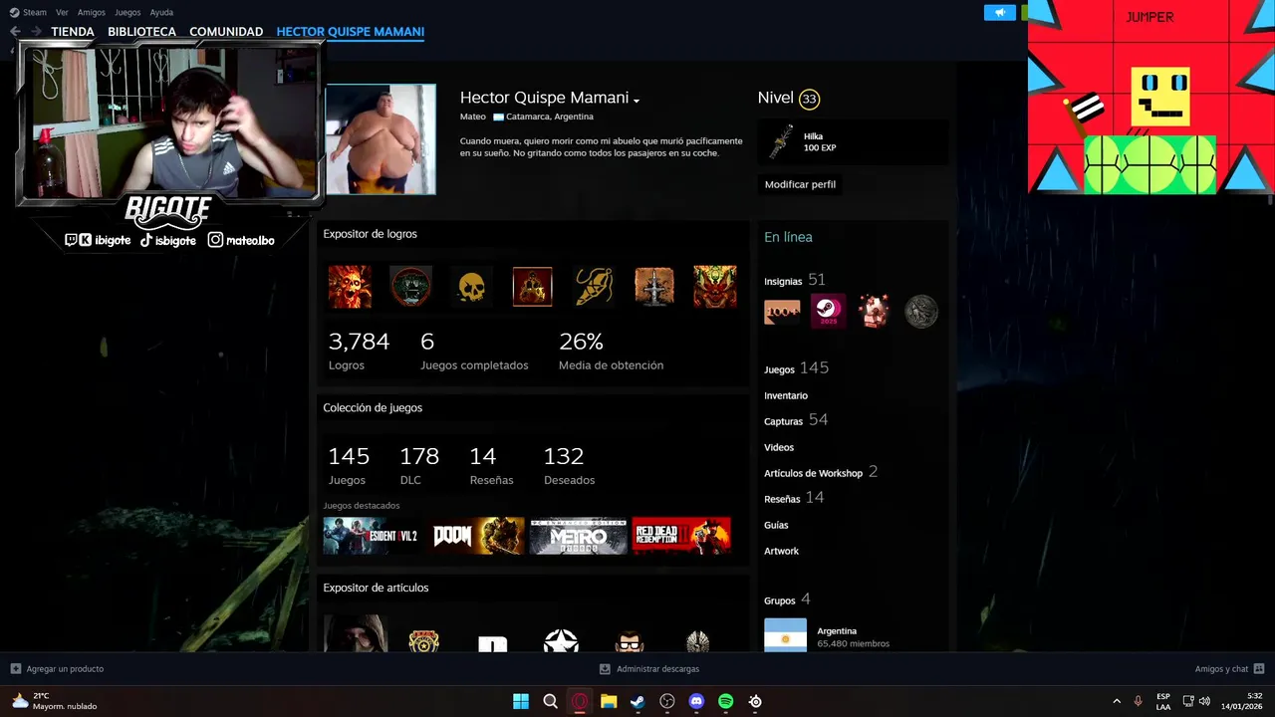Open Amigos y chat
This screenshot has height=717, width=1275.
[1229, 669]
